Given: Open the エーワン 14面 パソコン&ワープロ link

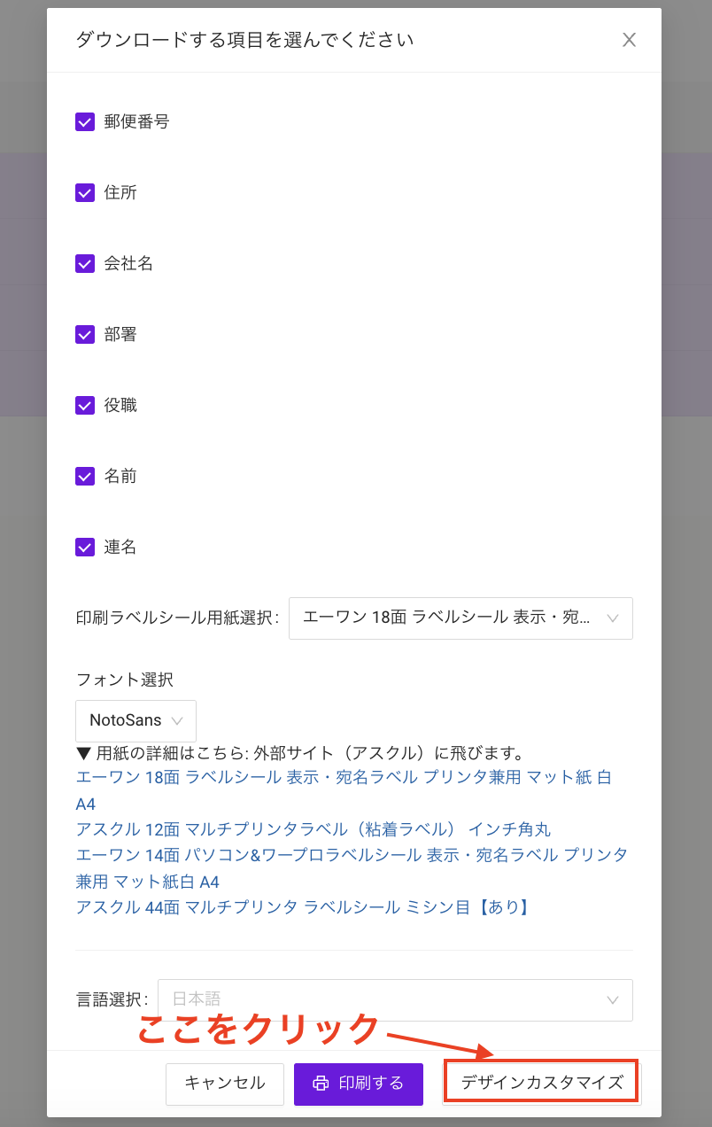Looking at the screenshot, I should [x=352, y=868].
